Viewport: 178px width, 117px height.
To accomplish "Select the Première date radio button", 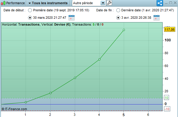I will (30, 10).
